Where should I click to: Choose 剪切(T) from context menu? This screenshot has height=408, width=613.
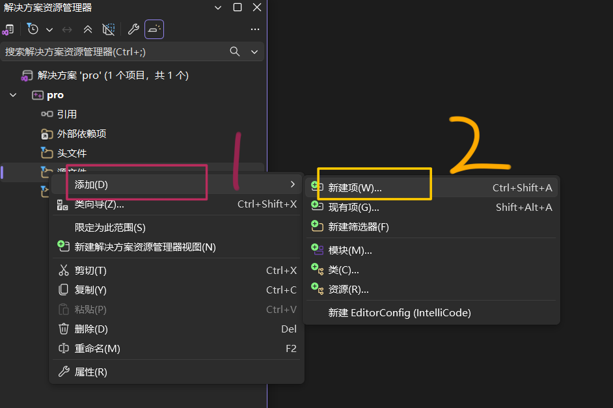[x=177, y=271]
